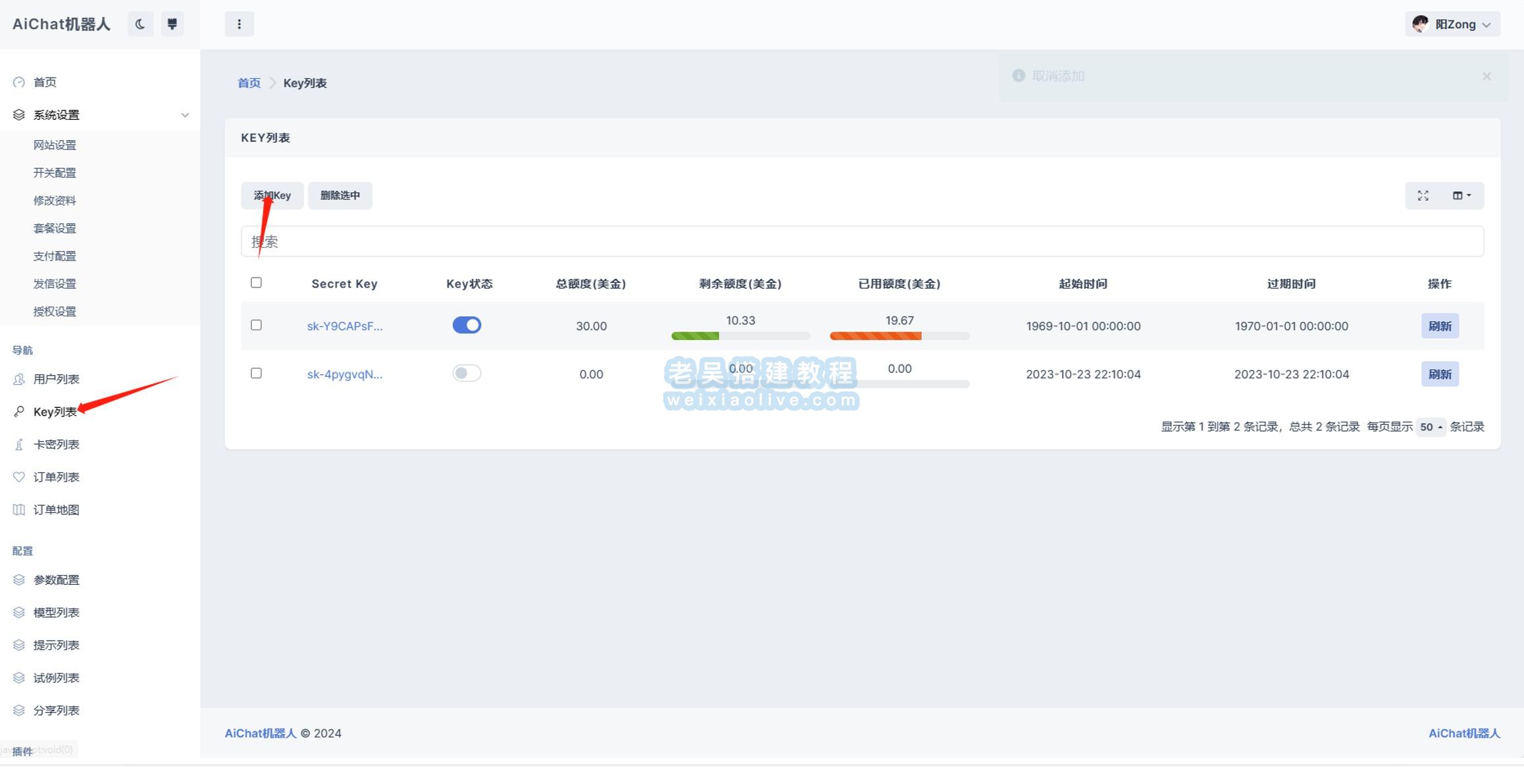Open the columns visibility dropdown
Viewport: 1524px width, 767px height.
1461,195
